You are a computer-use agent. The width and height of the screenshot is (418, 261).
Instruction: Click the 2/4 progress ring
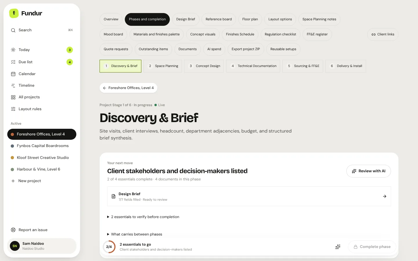click(109, 247)
